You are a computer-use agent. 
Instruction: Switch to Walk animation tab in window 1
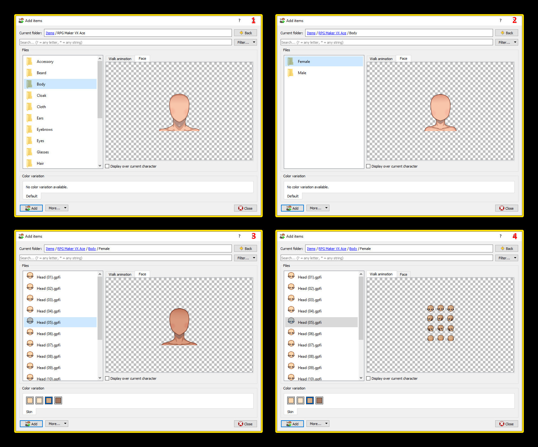coord(120,59)
